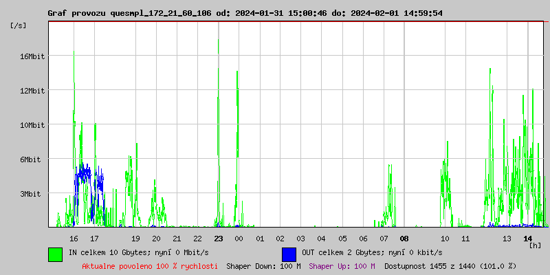550x275 pixels.
Task: Click the purple 'Shaper Up: 100 M' label
Action: click(342, 266)
